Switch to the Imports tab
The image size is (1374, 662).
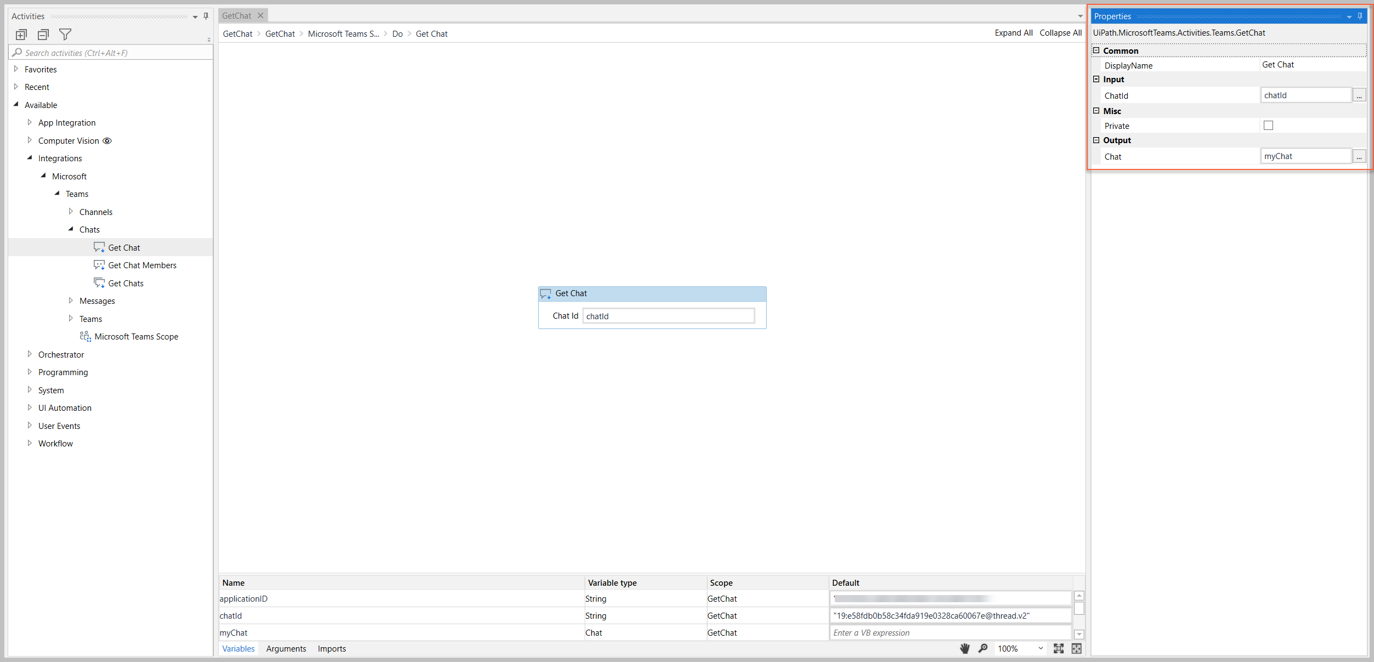point(332,648)
